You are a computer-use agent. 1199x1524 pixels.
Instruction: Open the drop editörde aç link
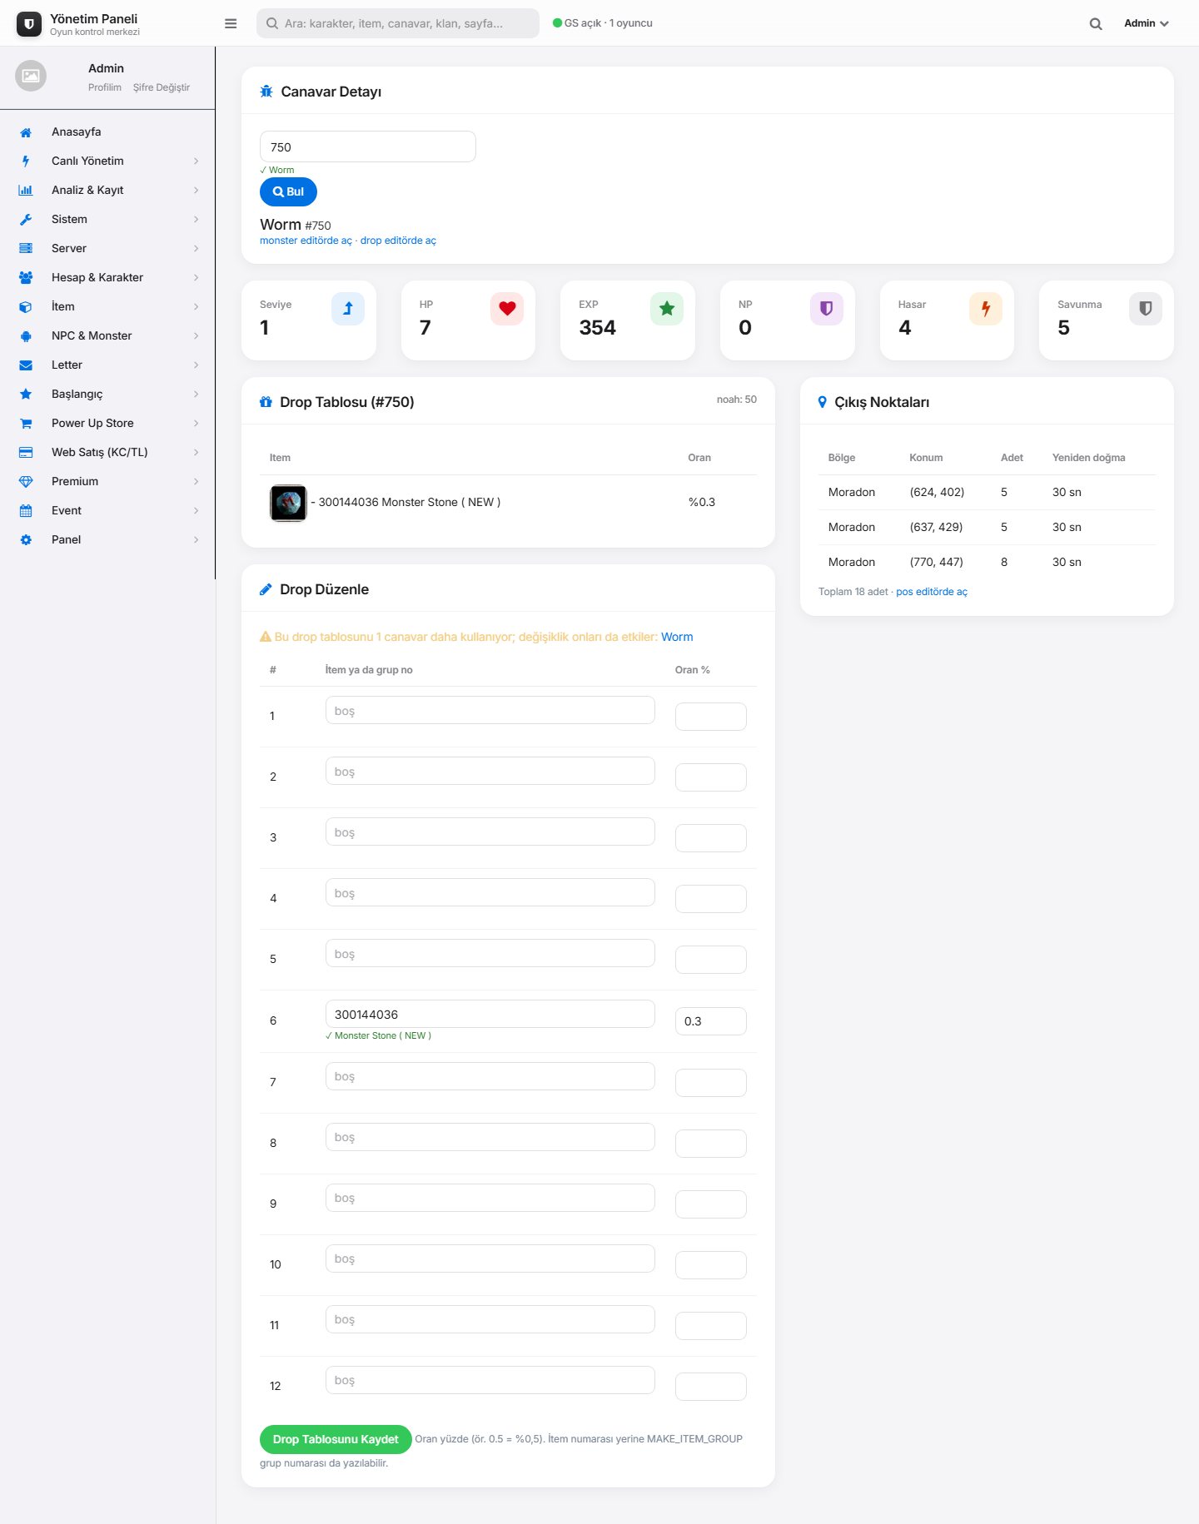[x=398, y=241]
